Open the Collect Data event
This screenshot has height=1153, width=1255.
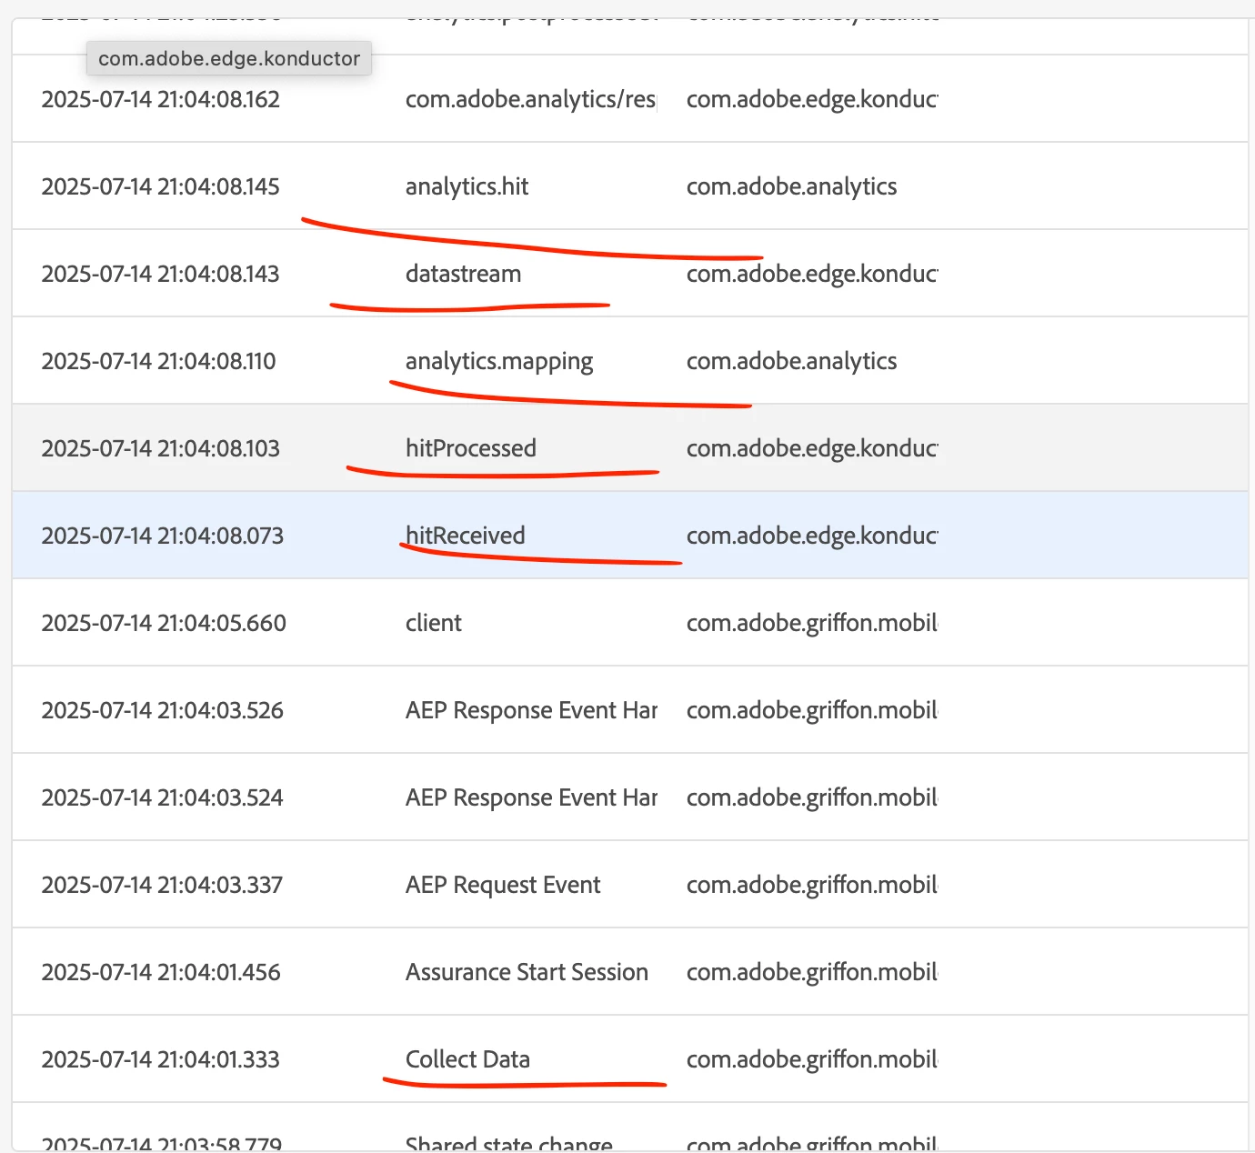click(467, 1059)
